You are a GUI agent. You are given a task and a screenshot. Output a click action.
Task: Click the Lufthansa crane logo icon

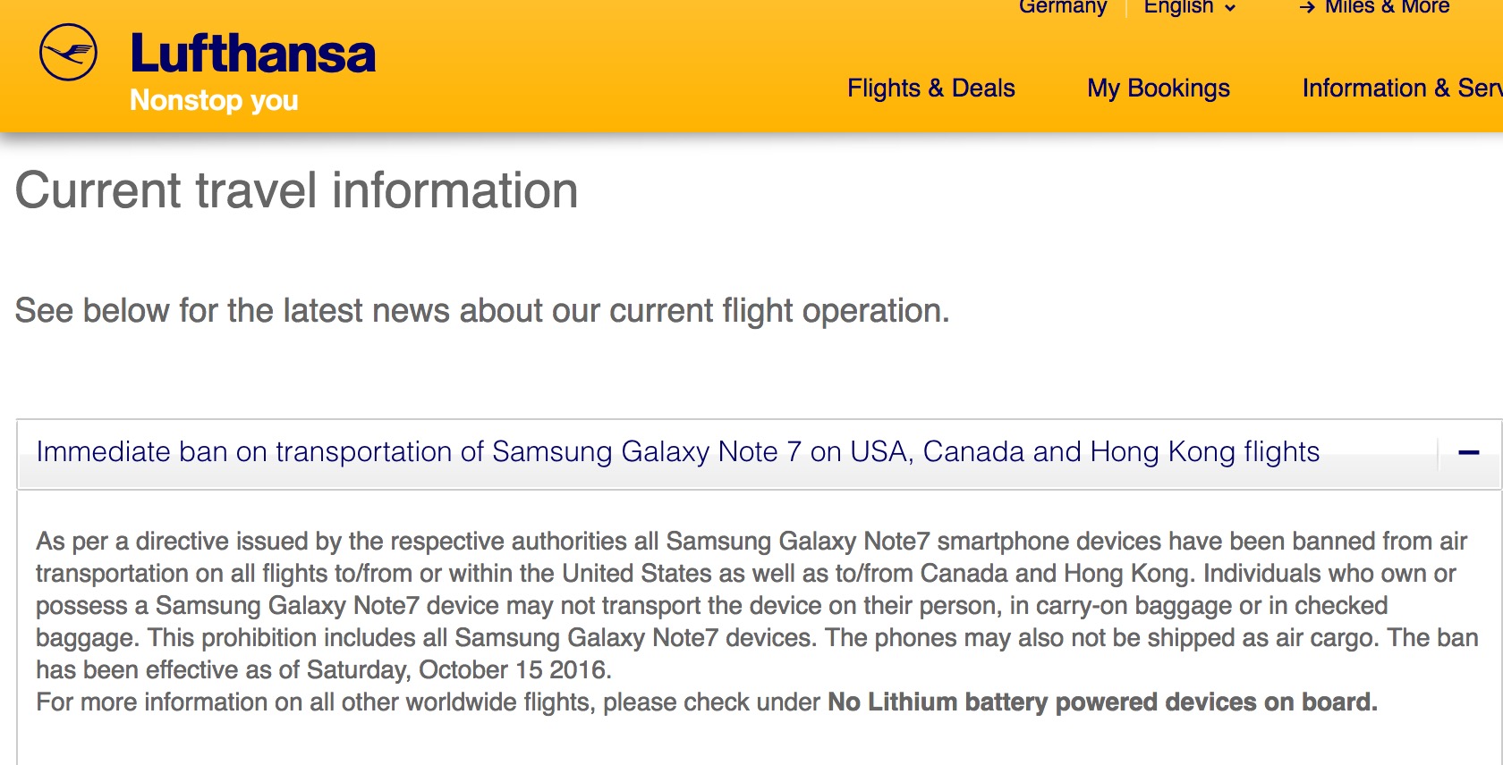68,54
